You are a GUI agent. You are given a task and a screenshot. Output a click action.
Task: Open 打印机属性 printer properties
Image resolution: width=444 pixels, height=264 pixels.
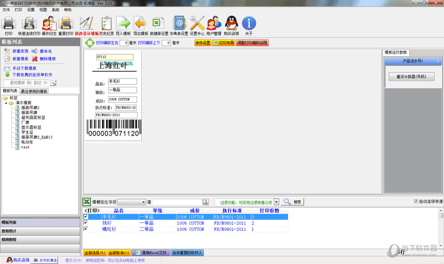pyautogui.click(x=45, y=260)
